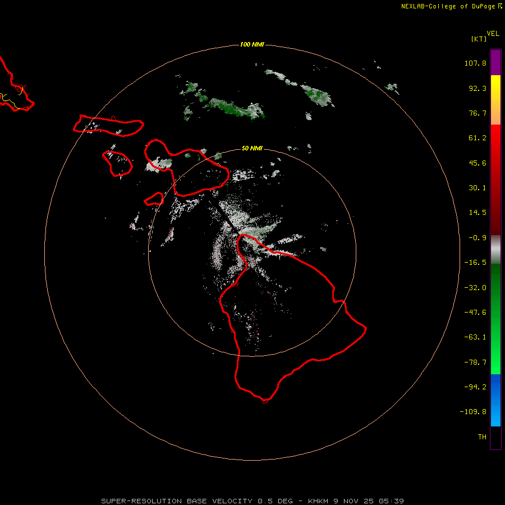Click the -63.1 legend value
The width and height of the screenshot is (505, 505).
(x=475, y=337)
